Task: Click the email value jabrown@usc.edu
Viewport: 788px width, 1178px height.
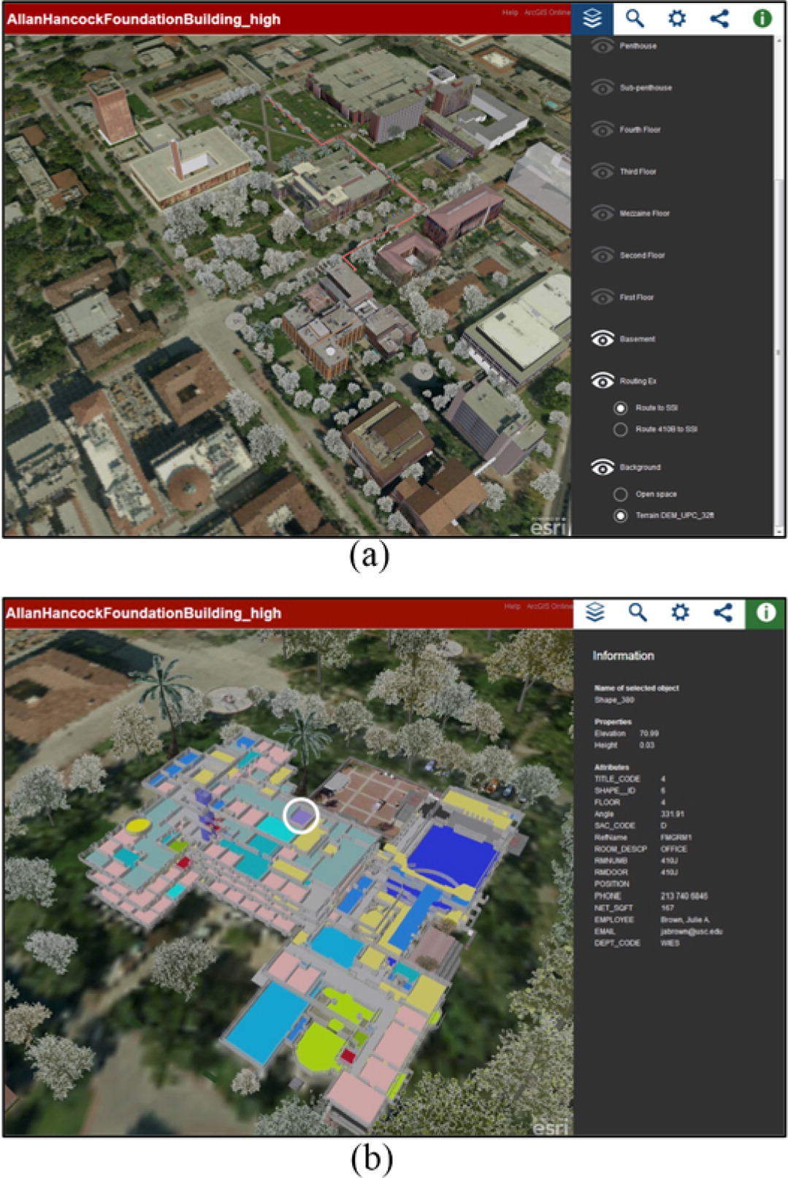Action: point(691,931)
